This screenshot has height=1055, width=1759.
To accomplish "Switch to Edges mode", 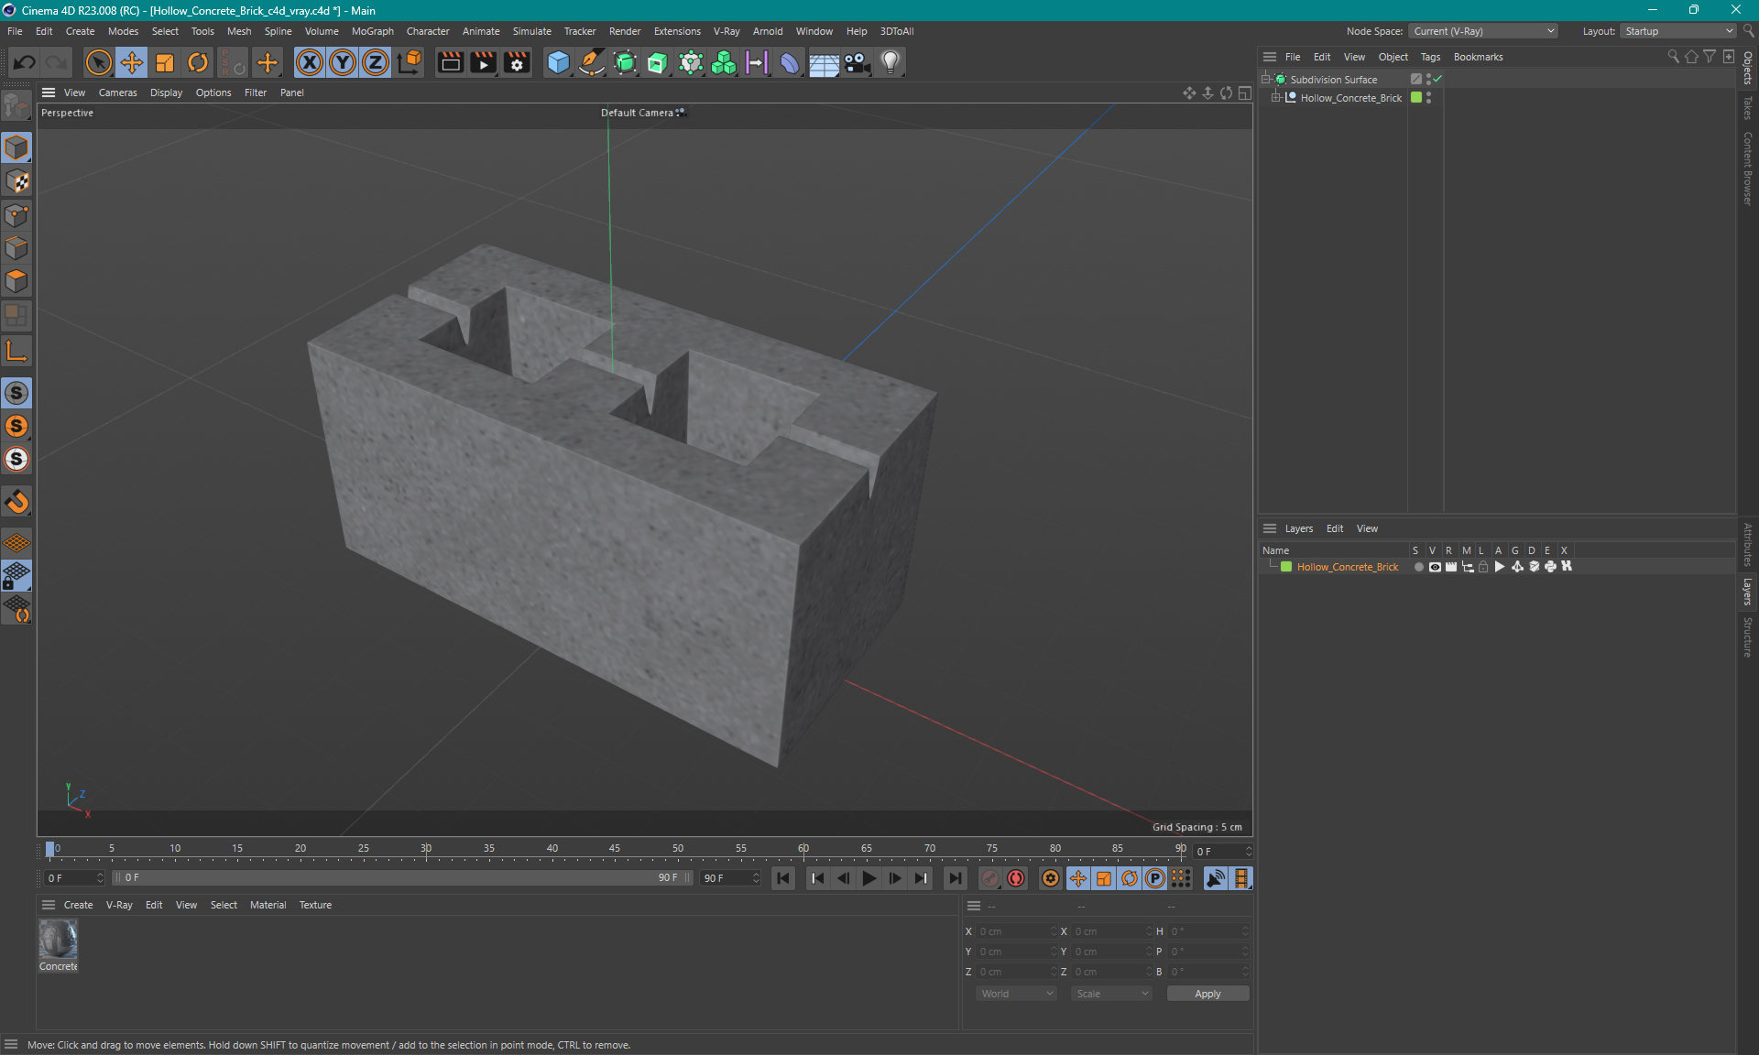I will (x=16, y=248).
